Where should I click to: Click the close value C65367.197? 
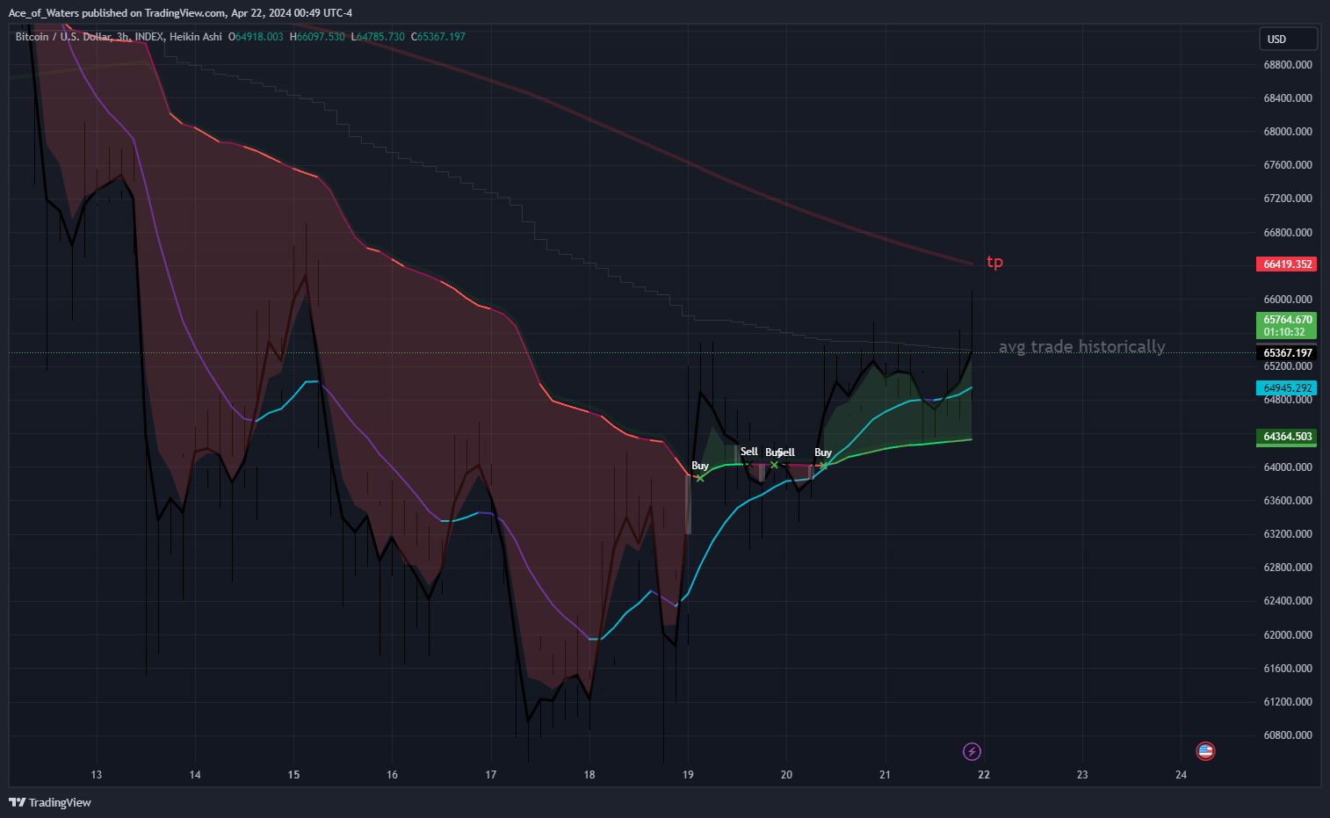438,37
